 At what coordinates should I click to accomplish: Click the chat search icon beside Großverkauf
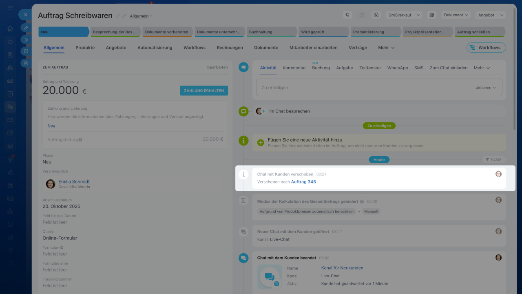pos(376,15)
